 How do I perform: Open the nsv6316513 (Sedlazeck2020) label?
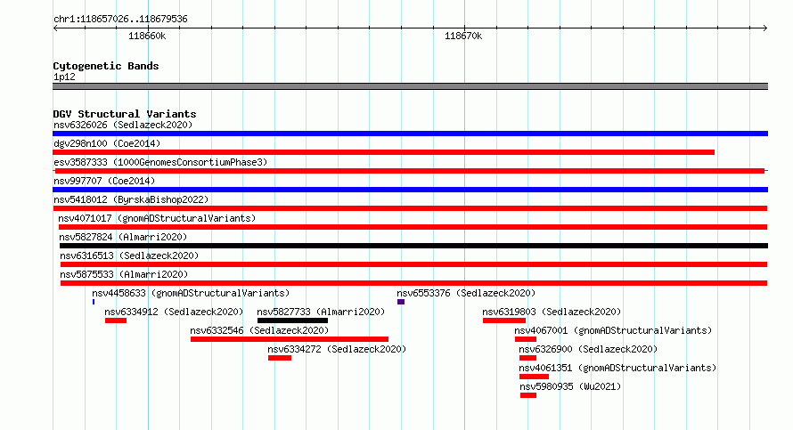point(129,256)
